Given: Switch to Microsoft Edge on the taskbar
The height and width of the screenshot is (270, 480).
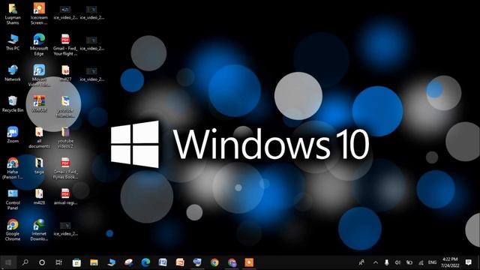Looking at the screenshot, I should [145, 262].
